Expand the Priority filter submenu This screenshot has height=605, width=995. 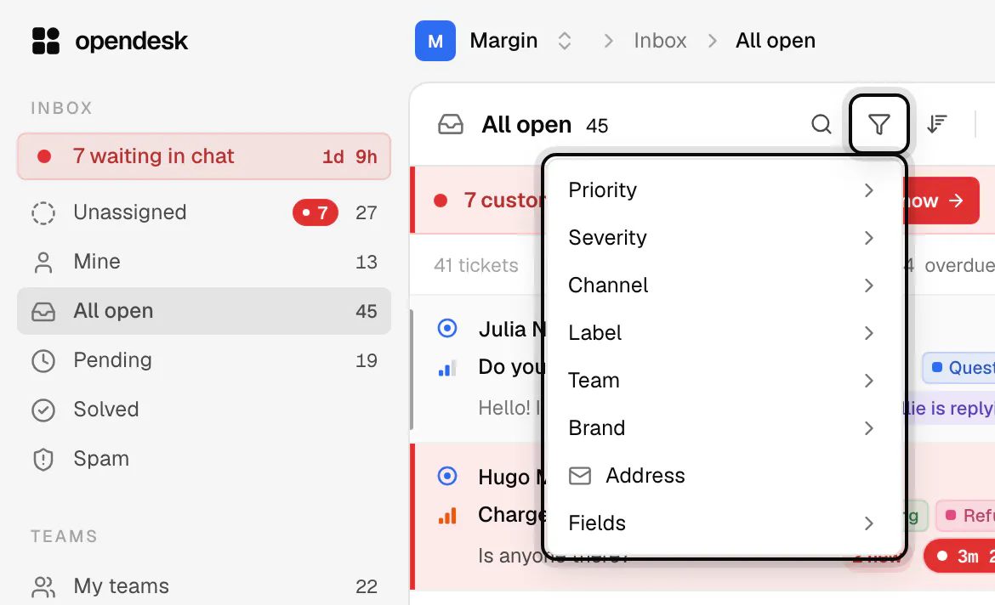click(x=724, y=190)
